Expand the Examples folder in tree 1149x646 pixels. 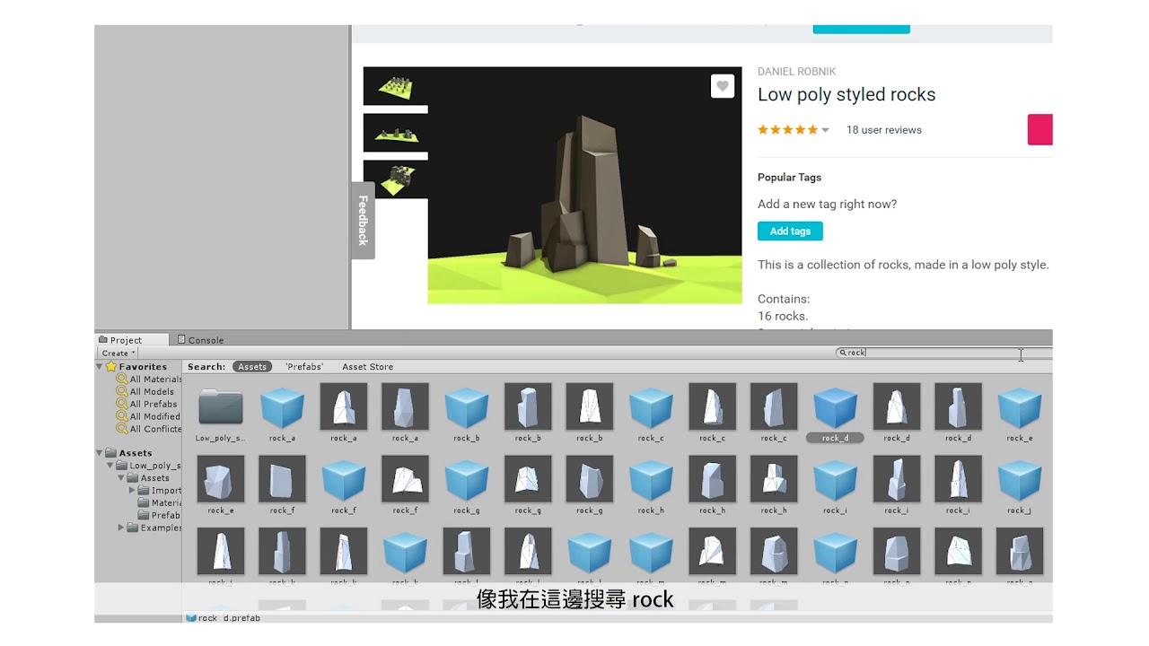click(122, 528)
